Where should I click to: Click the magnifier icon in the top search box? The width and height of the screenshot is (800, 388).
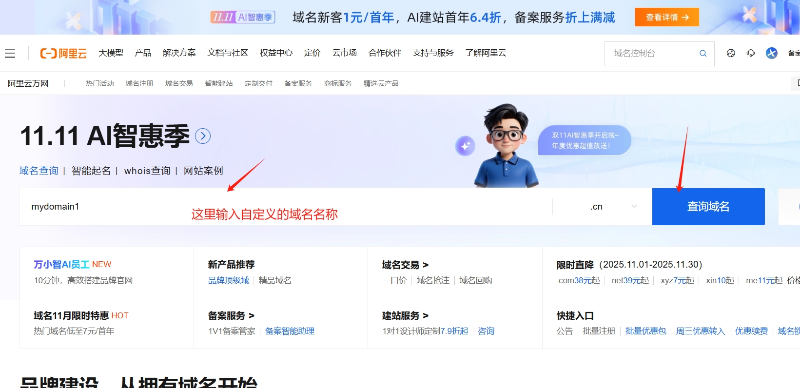pos(703,54)
